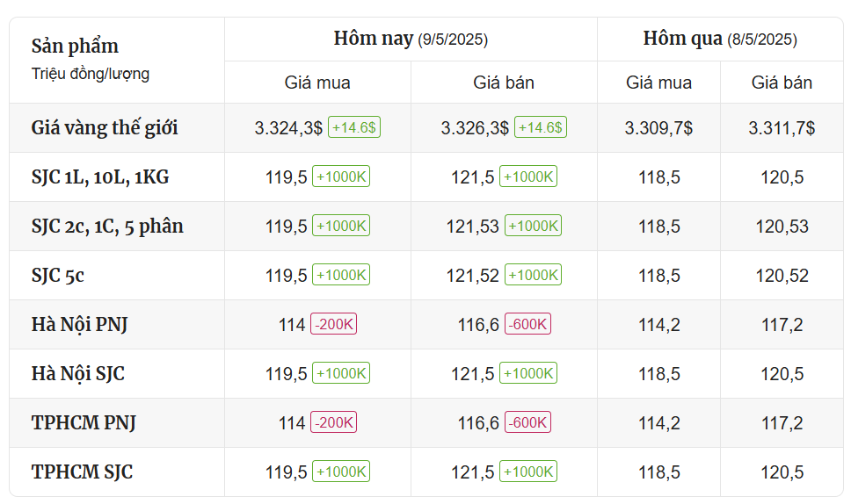Click Giá mua header under Hôm nay

(x=317, y=83)
